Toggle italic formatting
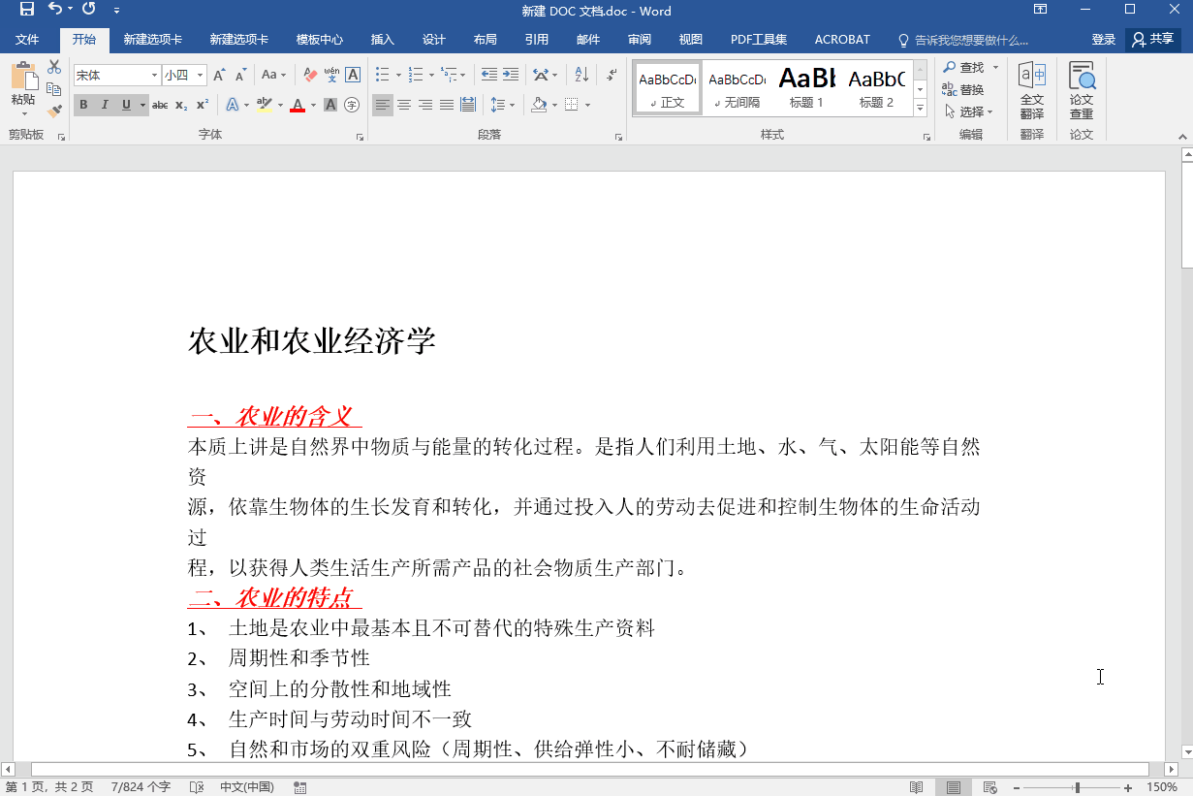 click(105, 104)
